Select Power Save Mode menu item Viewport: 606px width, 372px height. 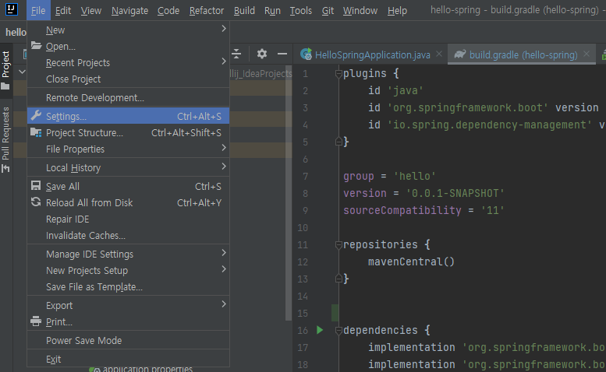(129, 340)
